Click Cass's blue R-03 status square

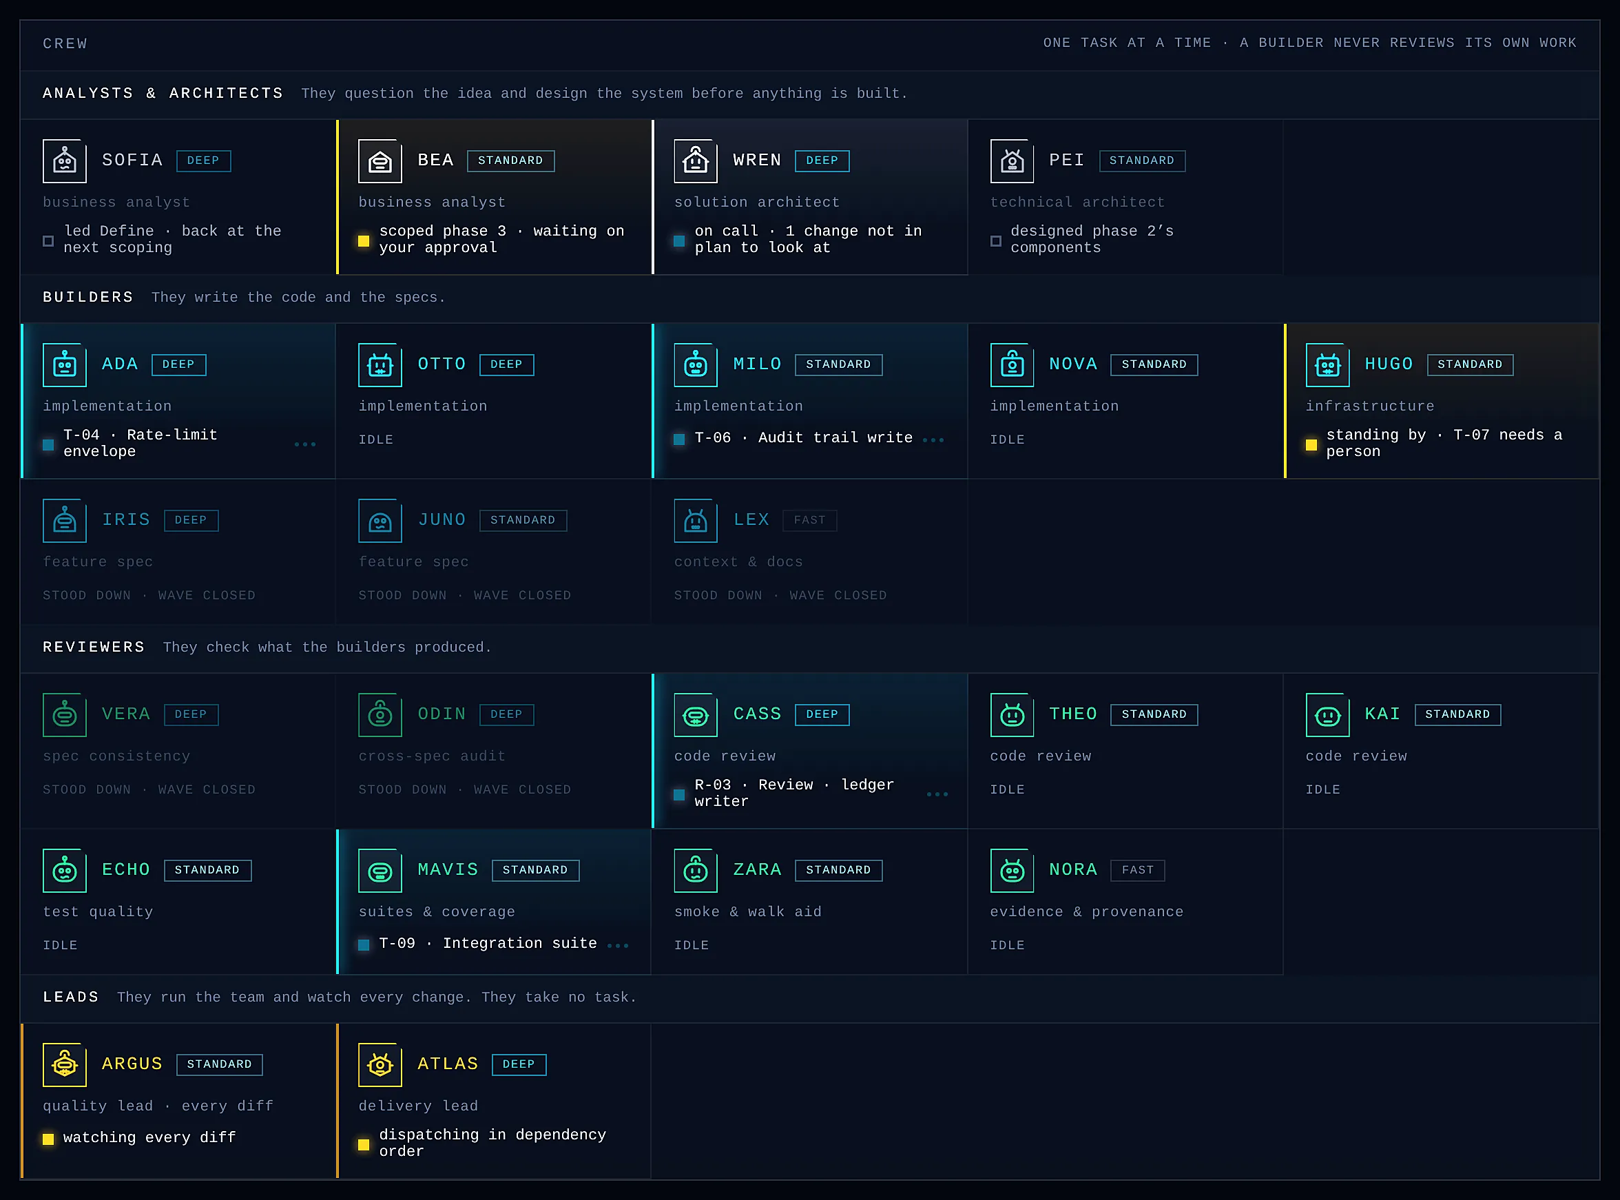point(680,795)
